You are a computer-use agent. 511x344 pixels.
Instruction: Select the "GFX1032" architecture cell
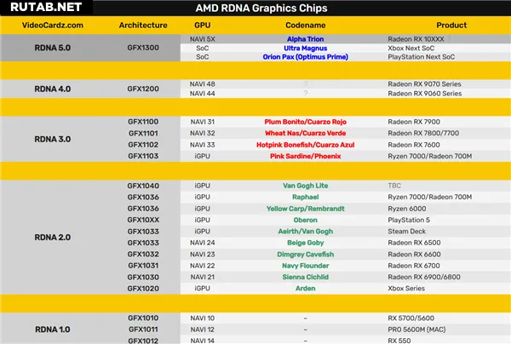[143, 254]
